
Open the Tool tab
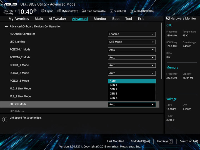[129, 19]
